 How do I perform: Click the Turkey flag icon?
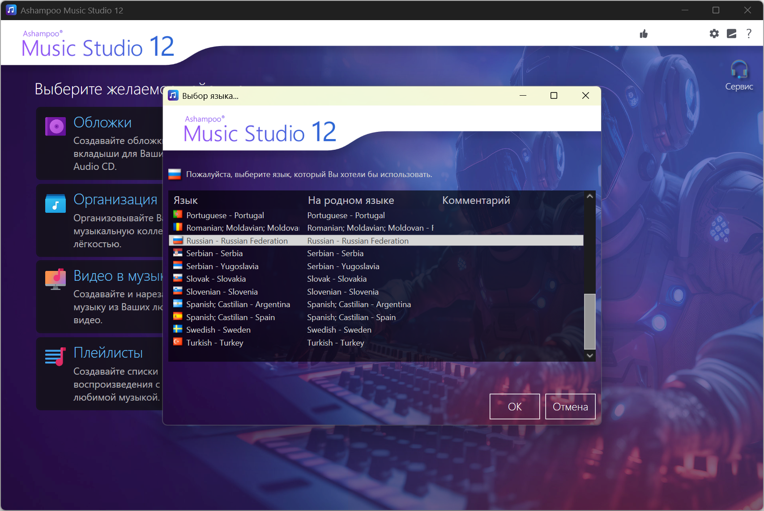[178, 342]
